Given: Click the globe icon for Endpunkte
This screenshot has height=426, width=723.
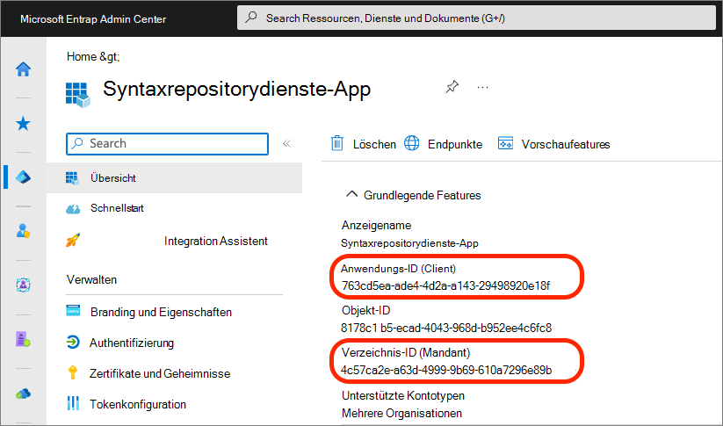Looking at the screenshot, I should (412, 143).
